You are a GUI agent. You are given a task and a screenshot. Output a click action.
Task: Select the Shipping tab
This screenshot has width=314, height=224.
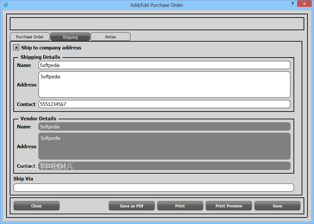click(x=70, y=37)
